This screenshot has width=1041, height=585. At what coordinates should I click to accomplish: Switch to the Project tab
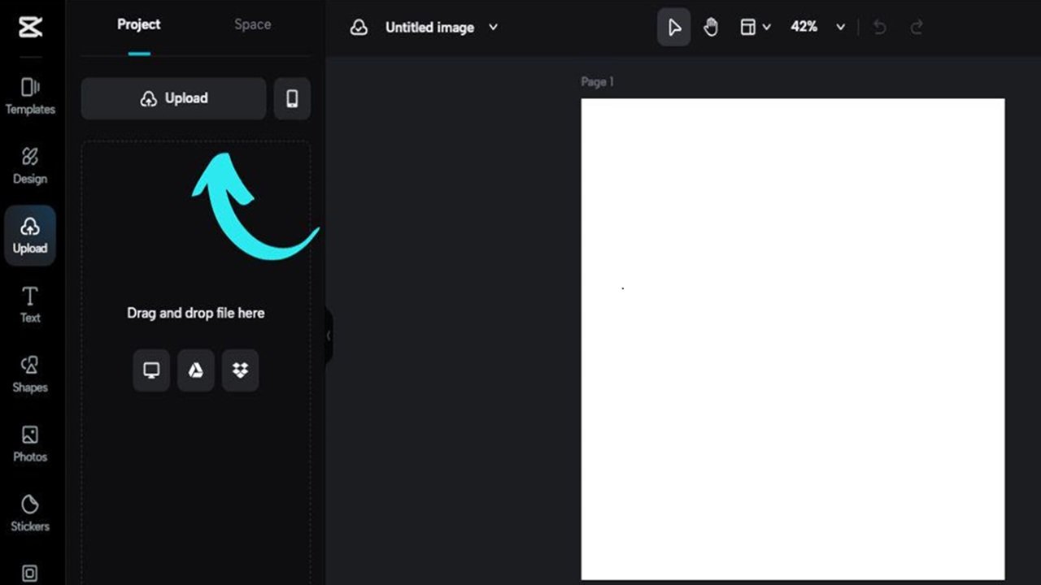coord(139,24)
